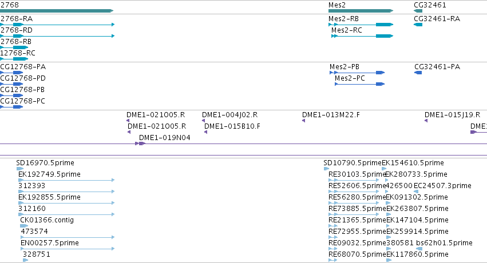Select the DME1-015J19.R feature label
Viewport: 487px width, 263px height.
[x=452, y=115]
